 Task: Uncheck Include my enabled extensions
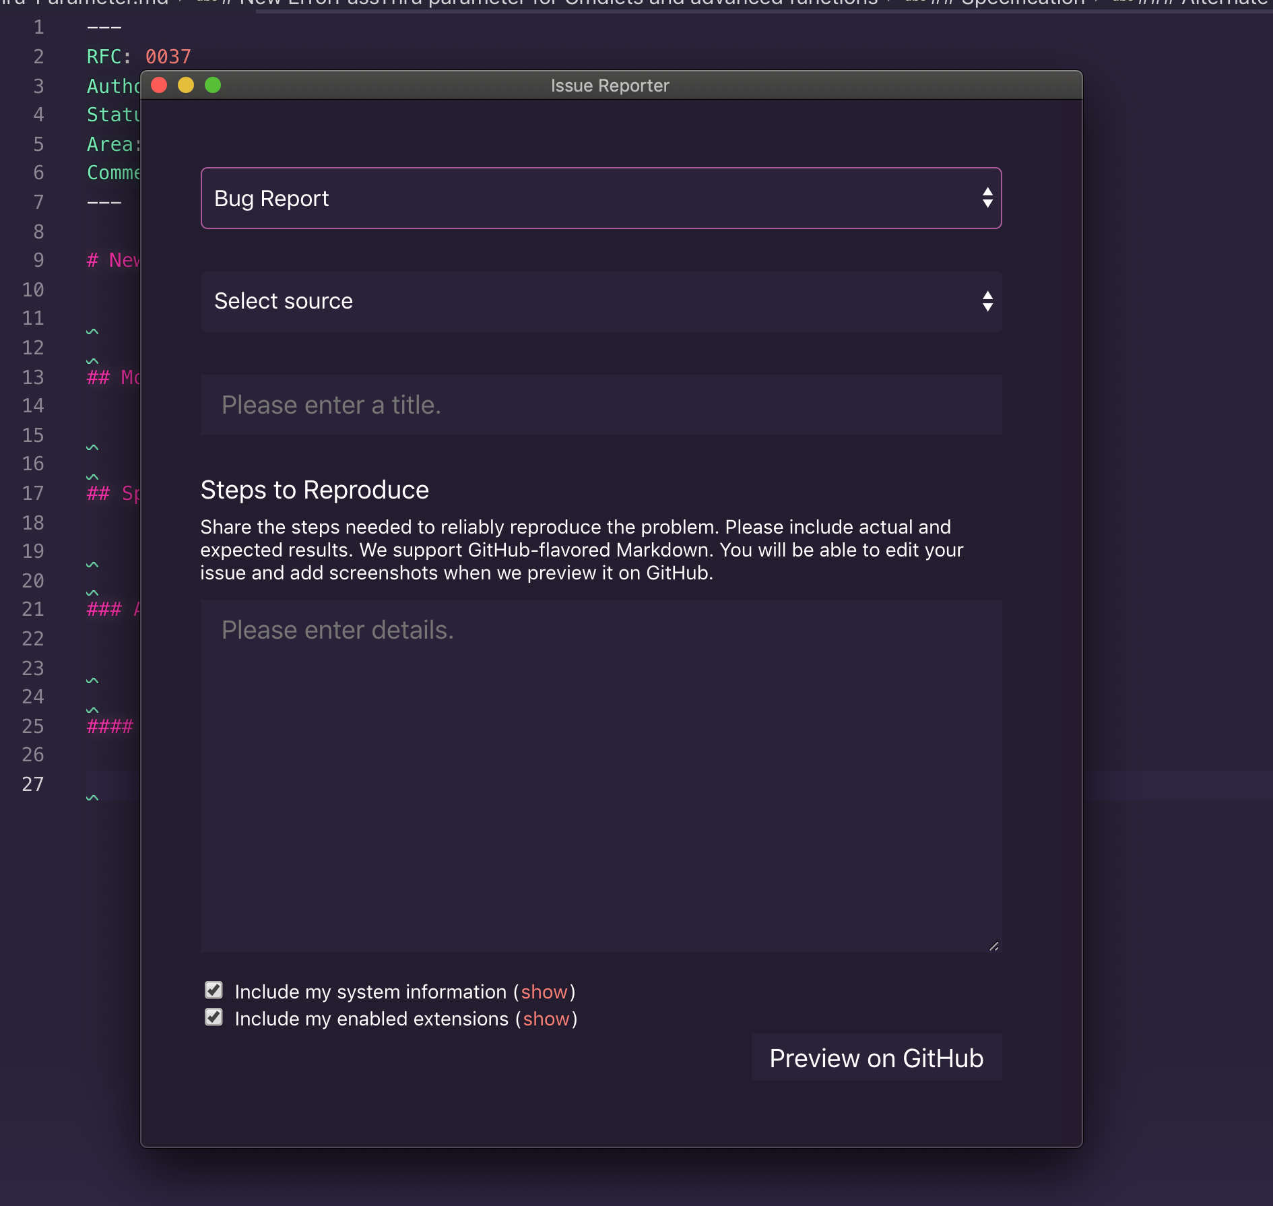[214, 1017]
